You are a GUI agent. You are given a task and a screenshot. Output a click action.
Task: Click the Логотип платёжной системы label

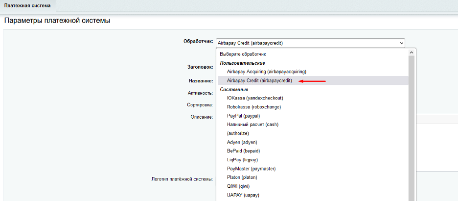(182, 179)
